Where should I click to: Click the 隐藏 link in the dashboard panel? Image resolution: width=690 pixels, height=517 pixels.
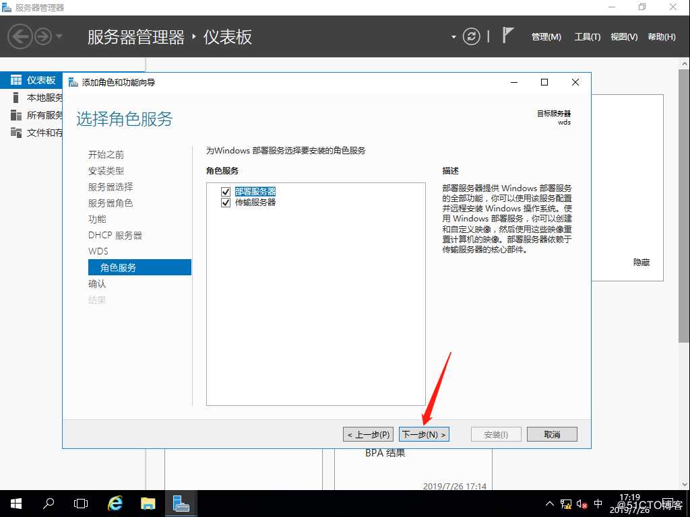pos(641,263)
